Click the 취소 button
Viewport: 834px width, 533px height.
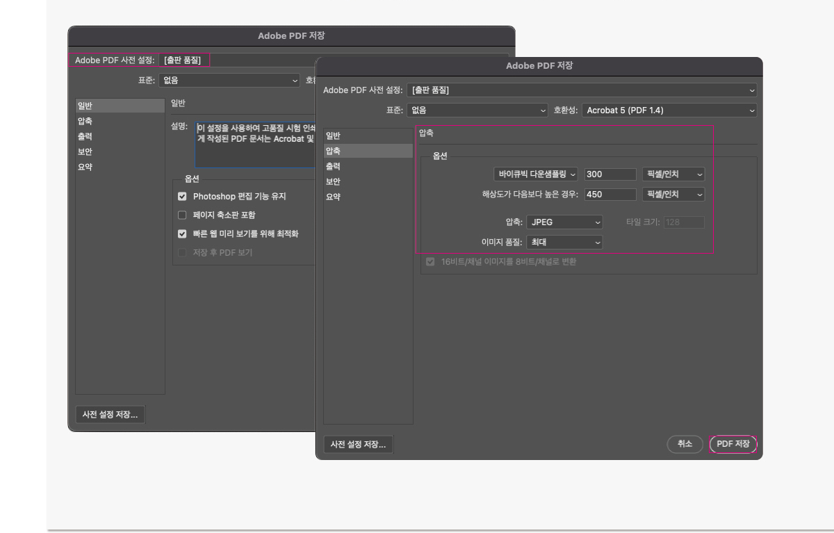pos(685,444)
